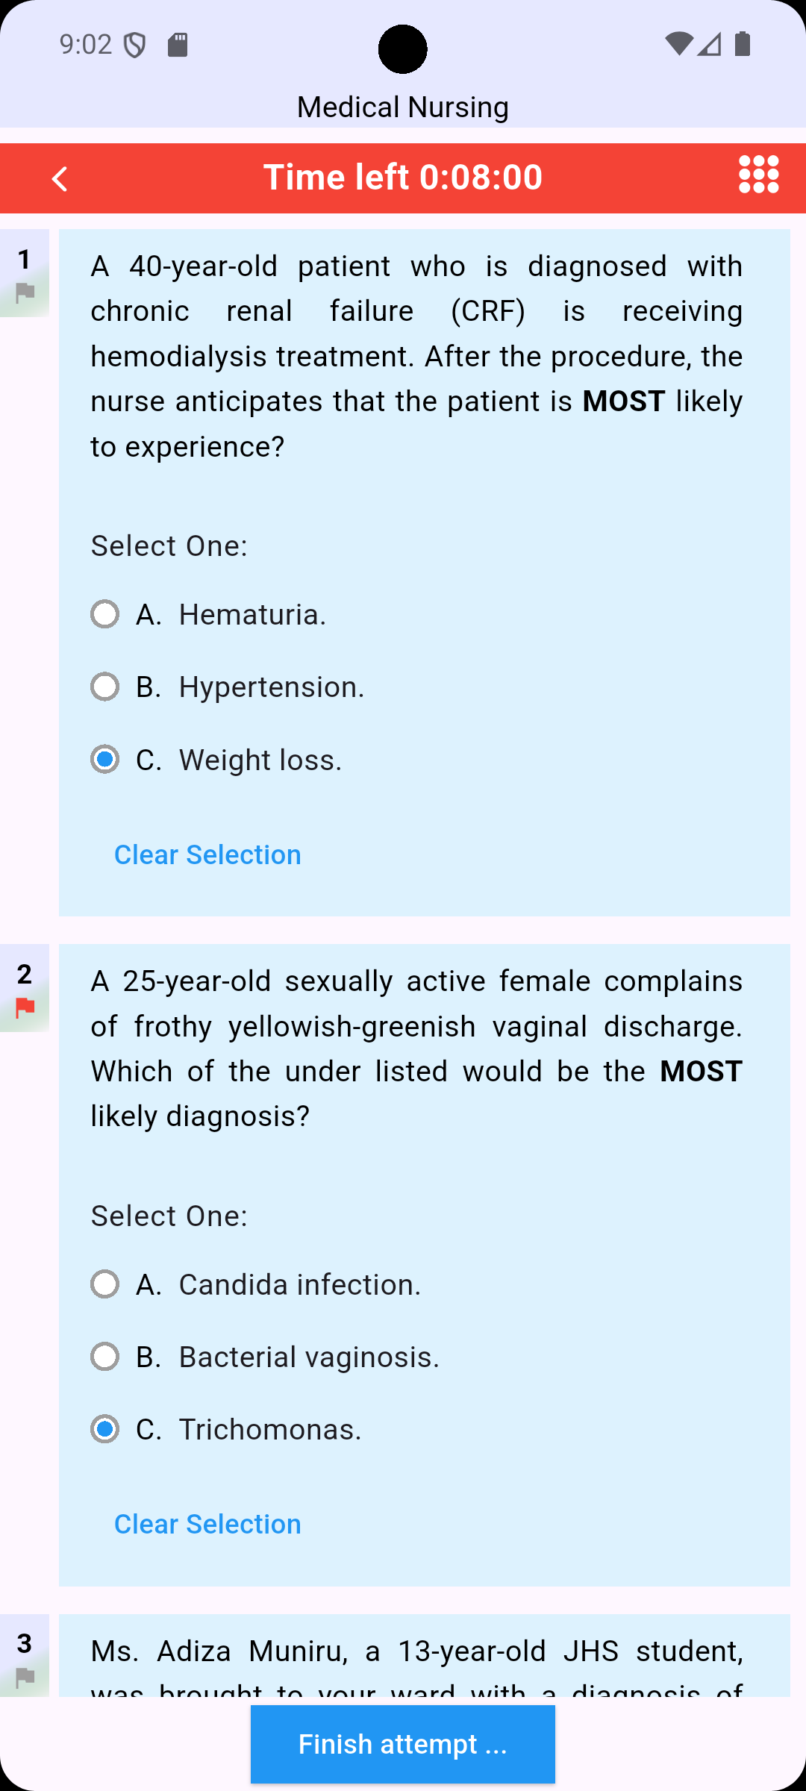Unflag the red flag on question 2
The image size is (806, 1791).
pyautogui.click(x=25, y=1007)
